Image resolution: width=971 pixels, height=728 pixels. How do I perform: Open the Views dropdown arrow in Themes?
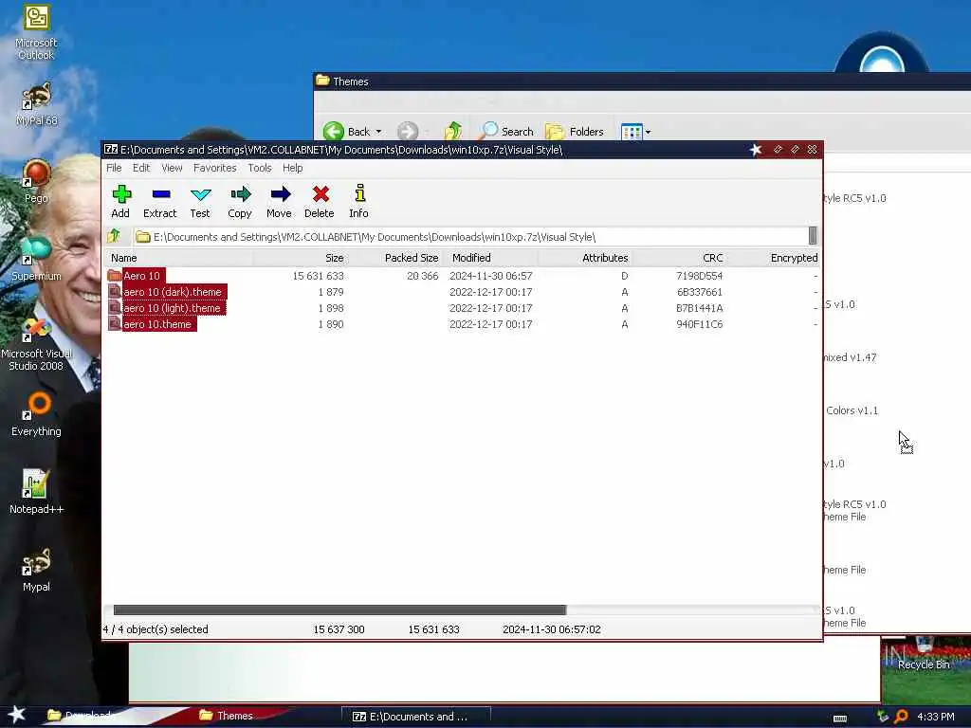(648, 132)
